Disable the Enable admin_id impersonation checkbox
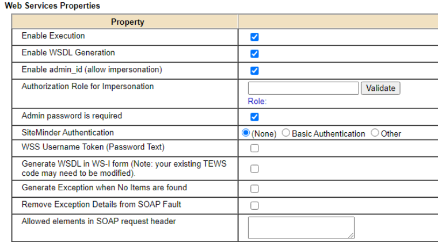Screen dimensions: 438x242 (254, 71)
